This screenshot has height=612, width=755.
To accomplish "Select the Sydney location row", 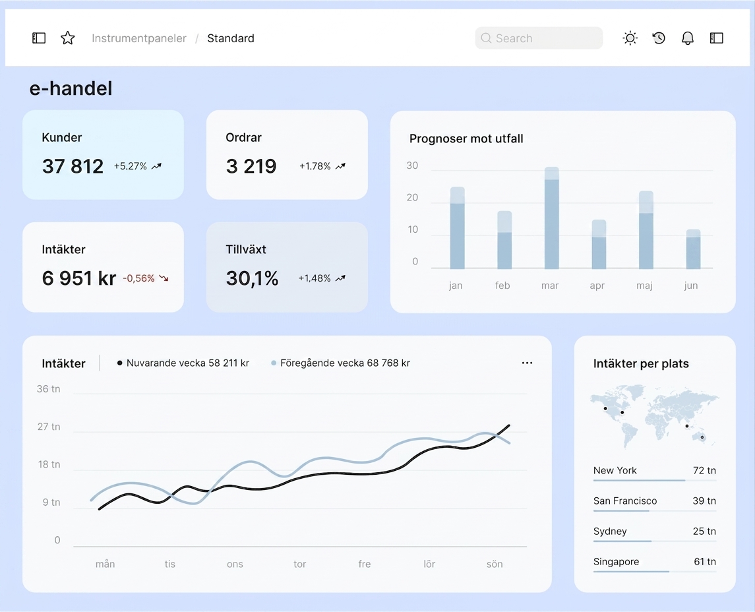I will coord(654,533).
